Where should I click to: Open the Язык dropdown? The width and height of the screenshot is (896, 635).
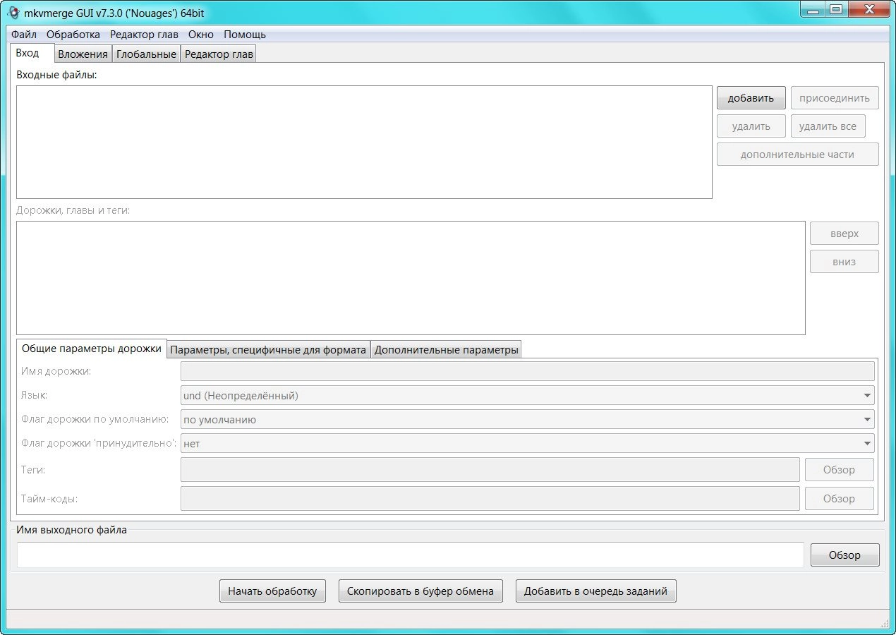click(528, 395)
